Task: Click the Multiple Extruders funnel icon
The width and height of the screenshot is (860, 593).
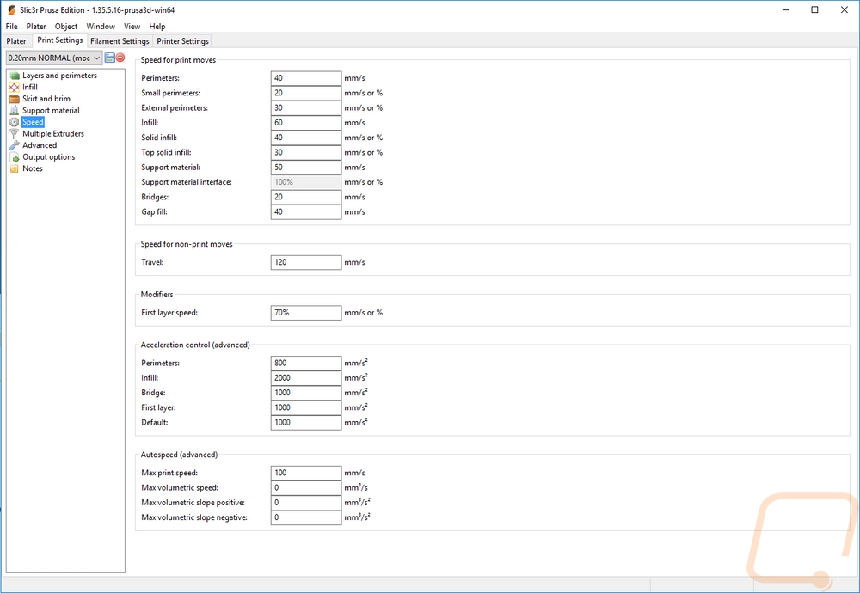Action: coord(15,134)
